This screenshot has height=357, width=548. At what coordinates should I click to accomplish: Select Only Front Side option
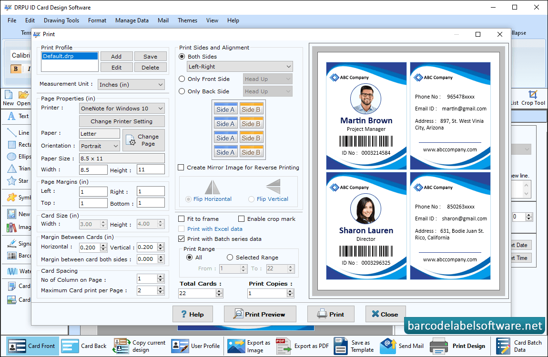point(182,79)
